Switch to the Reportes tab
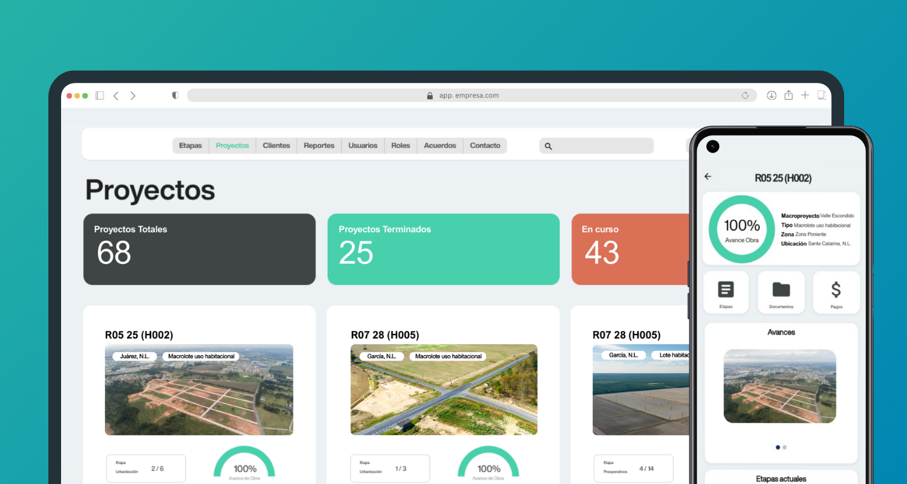 (x=319, y=146)
